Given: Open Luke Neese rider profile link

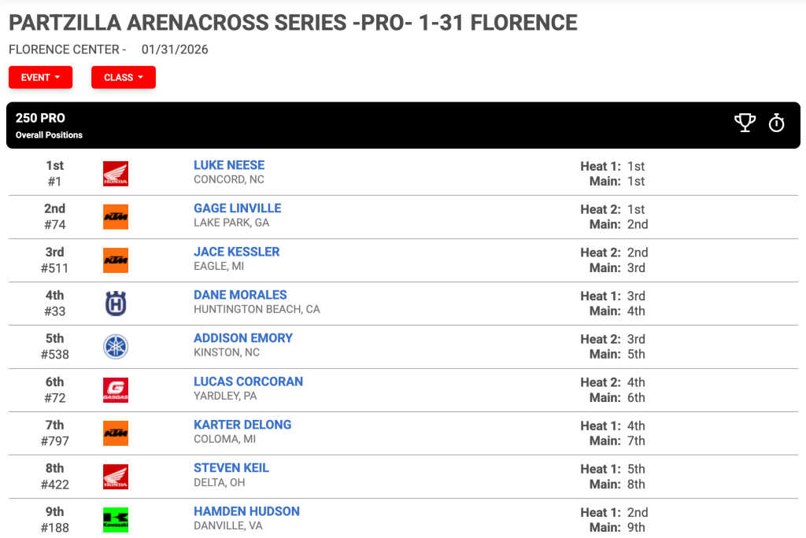Looking at the screenshot, I should click(229, 165).
